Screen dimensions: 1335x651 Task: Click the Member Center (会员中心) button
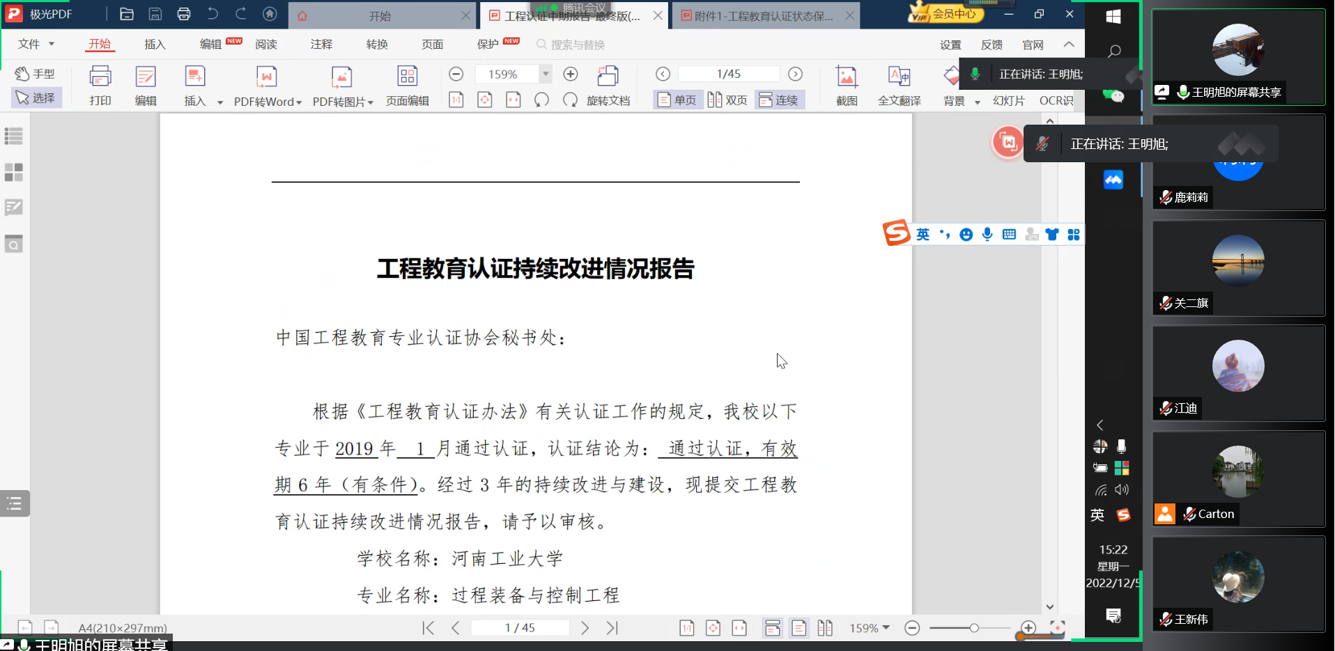tap(946, 13)
